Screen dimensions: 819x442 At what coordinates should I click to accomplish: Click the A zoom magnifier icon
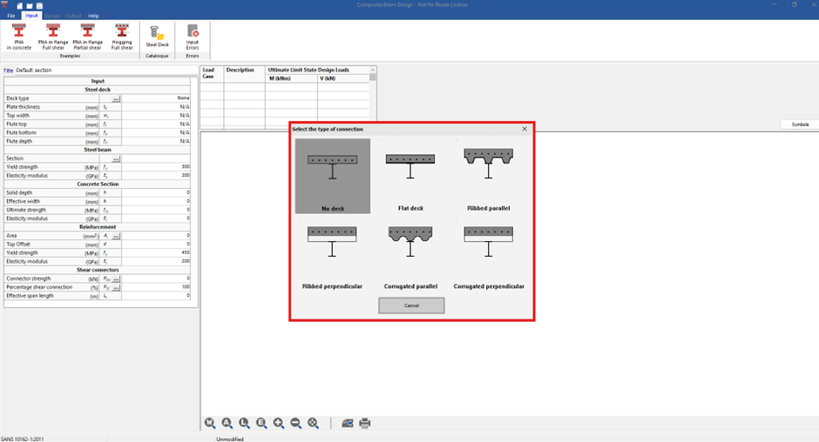(x=227, y=423)
